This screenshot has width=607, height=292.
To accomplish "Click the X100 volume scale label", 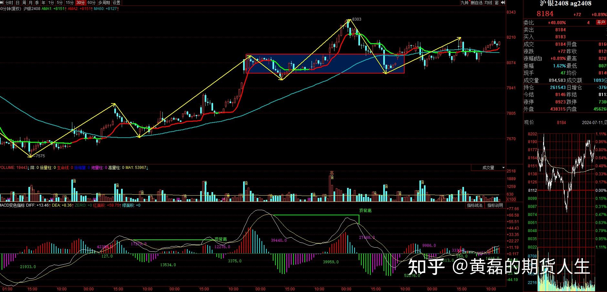I will pos(511,199).
